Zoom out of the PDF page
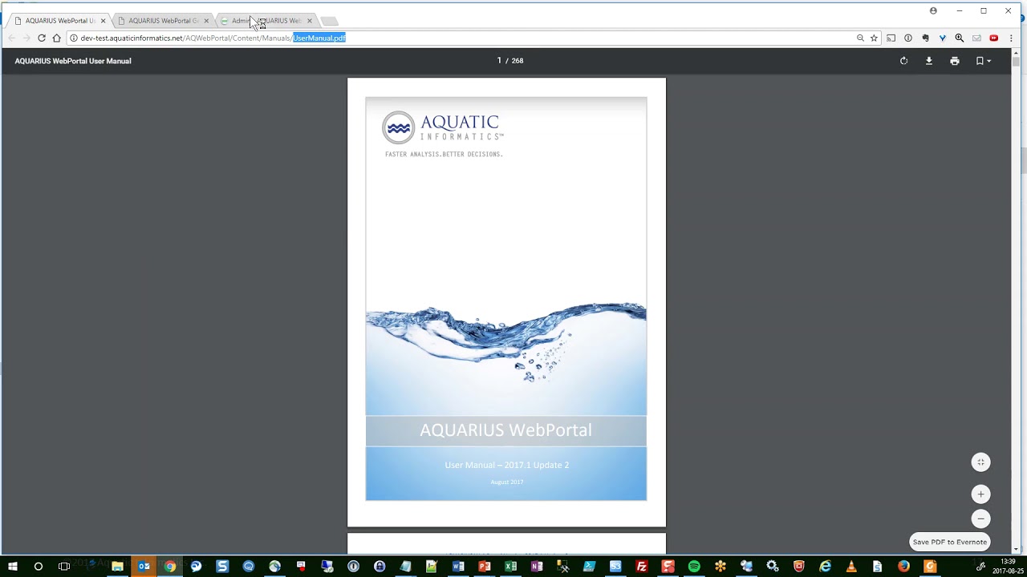 980,518
